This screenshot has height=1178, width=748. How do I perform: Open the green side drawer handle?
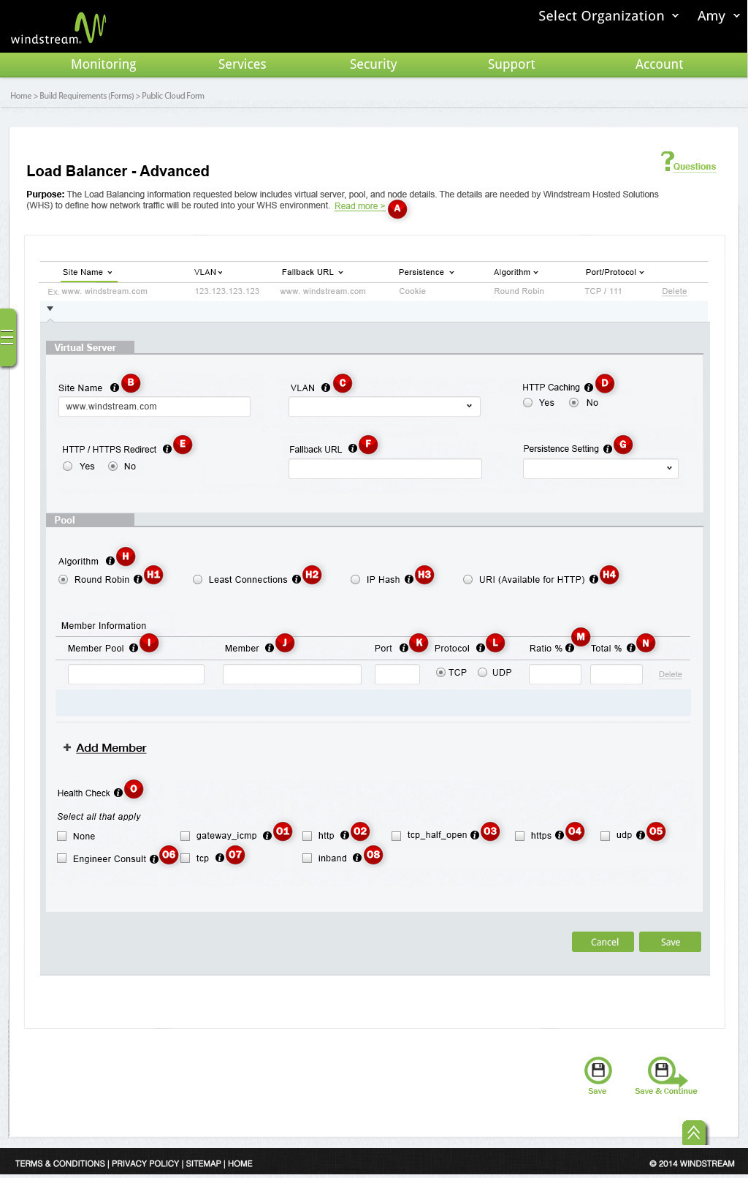click(7, 338)
